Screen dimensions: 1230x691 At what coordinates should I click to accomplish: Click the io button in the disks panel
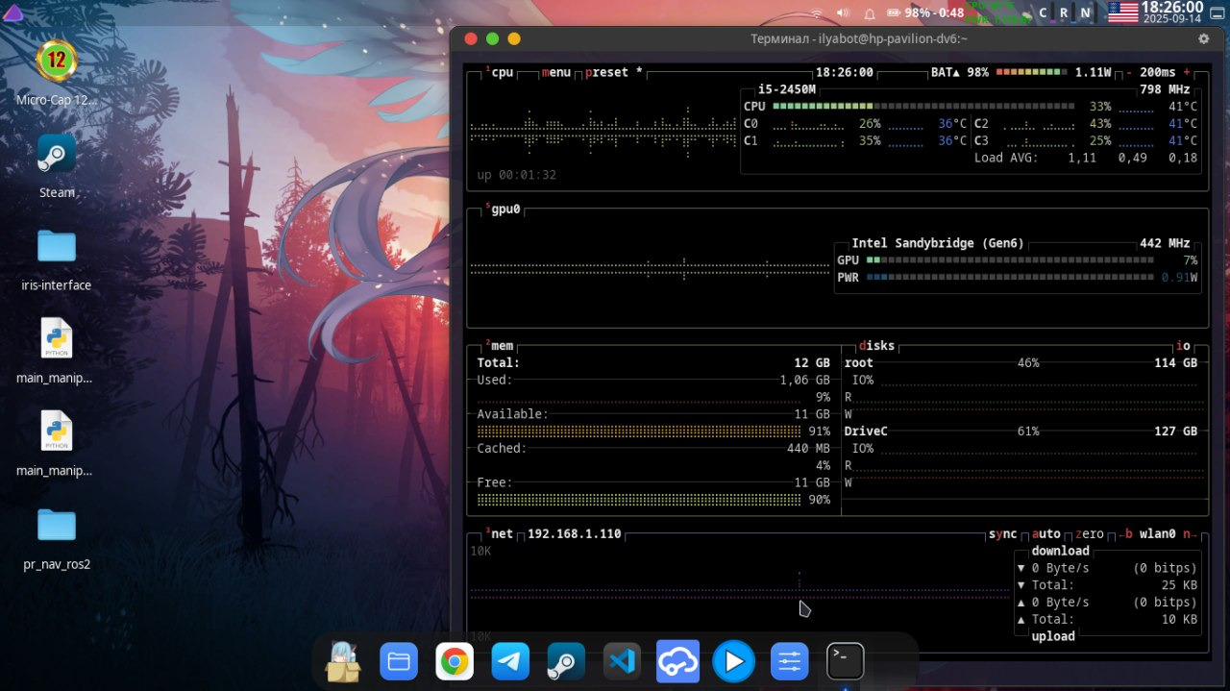click(1182, 346)
